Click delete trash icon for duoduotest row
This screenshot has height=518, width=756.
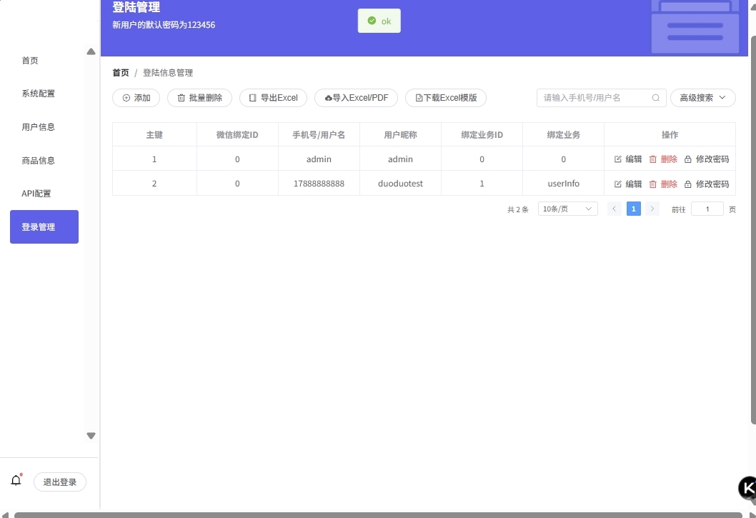(x=652, y=184)
